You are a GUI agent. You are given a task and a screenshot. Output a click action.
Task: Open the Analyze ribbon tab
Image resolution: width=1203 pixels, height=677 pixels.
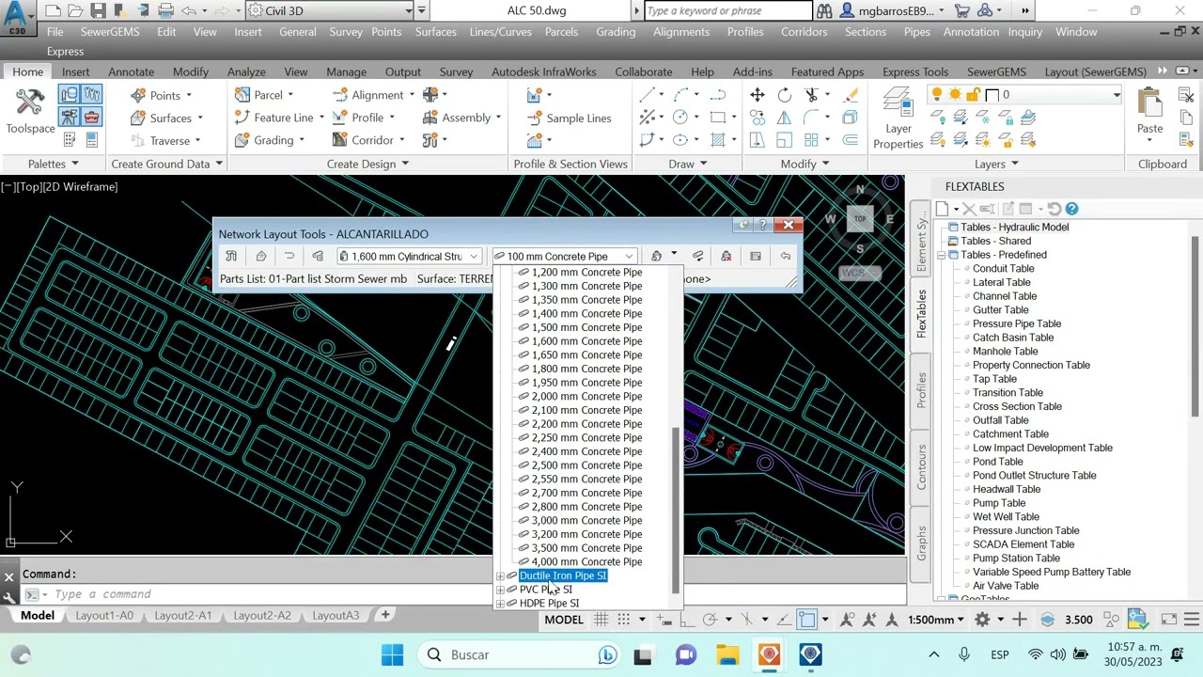tap(245, 71)
